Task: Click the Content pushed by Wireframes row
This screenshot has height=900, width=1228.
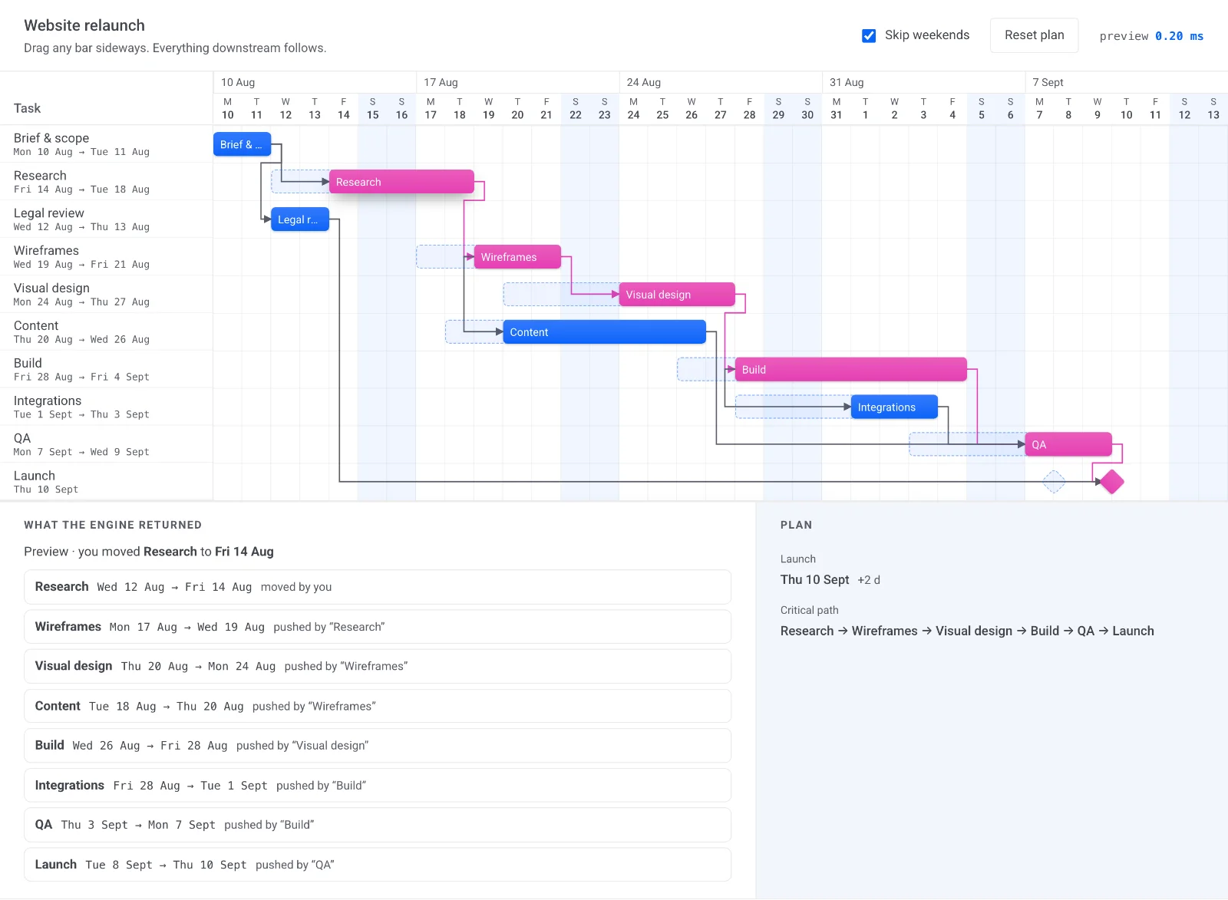Action: click(x=378, y=706)
